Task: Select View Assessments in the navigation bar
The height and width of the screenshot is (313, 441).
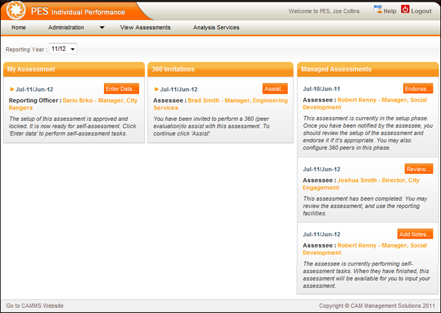Action: click(x=145, y=28)
